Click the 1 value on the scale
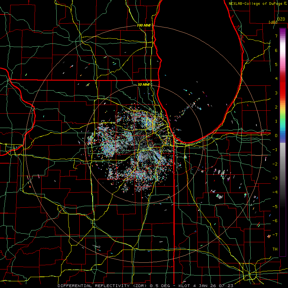Screen dimensions: 288x288 pos(276,121)
